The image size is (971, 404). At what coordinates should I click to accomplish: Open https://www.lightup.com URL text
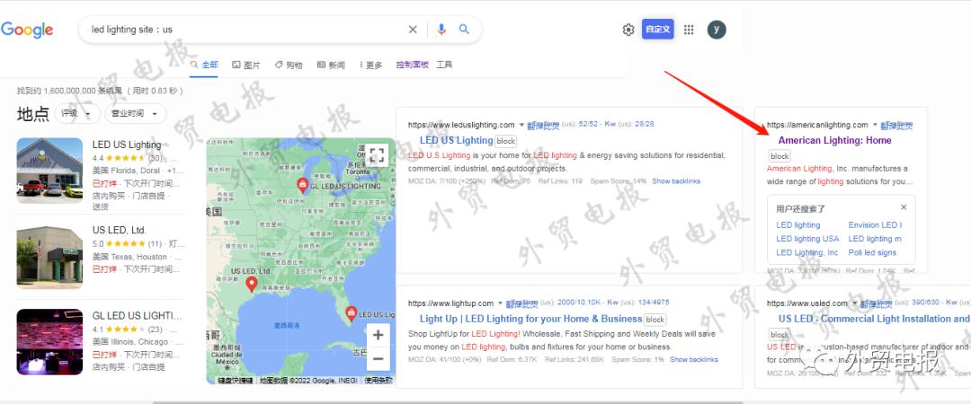click(x=450, y=303)
